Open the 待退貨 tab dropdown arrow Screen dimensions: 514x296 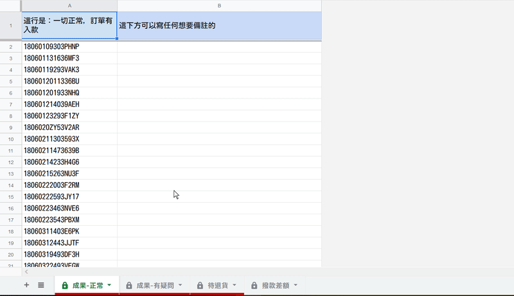click(234, 285)
